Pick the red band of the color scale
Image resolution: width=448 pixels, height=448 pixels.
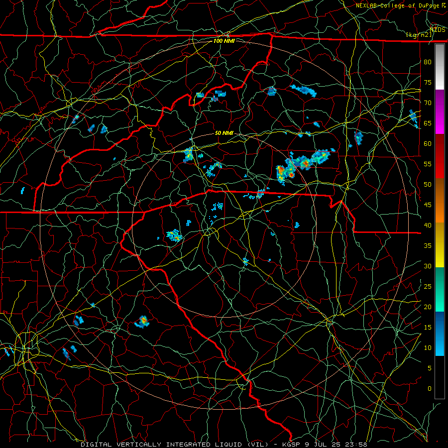(x=440, y=156)
